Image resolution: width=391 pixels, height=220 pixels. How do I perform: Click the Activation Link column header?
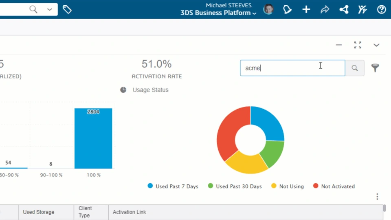(x=129, y=212)
